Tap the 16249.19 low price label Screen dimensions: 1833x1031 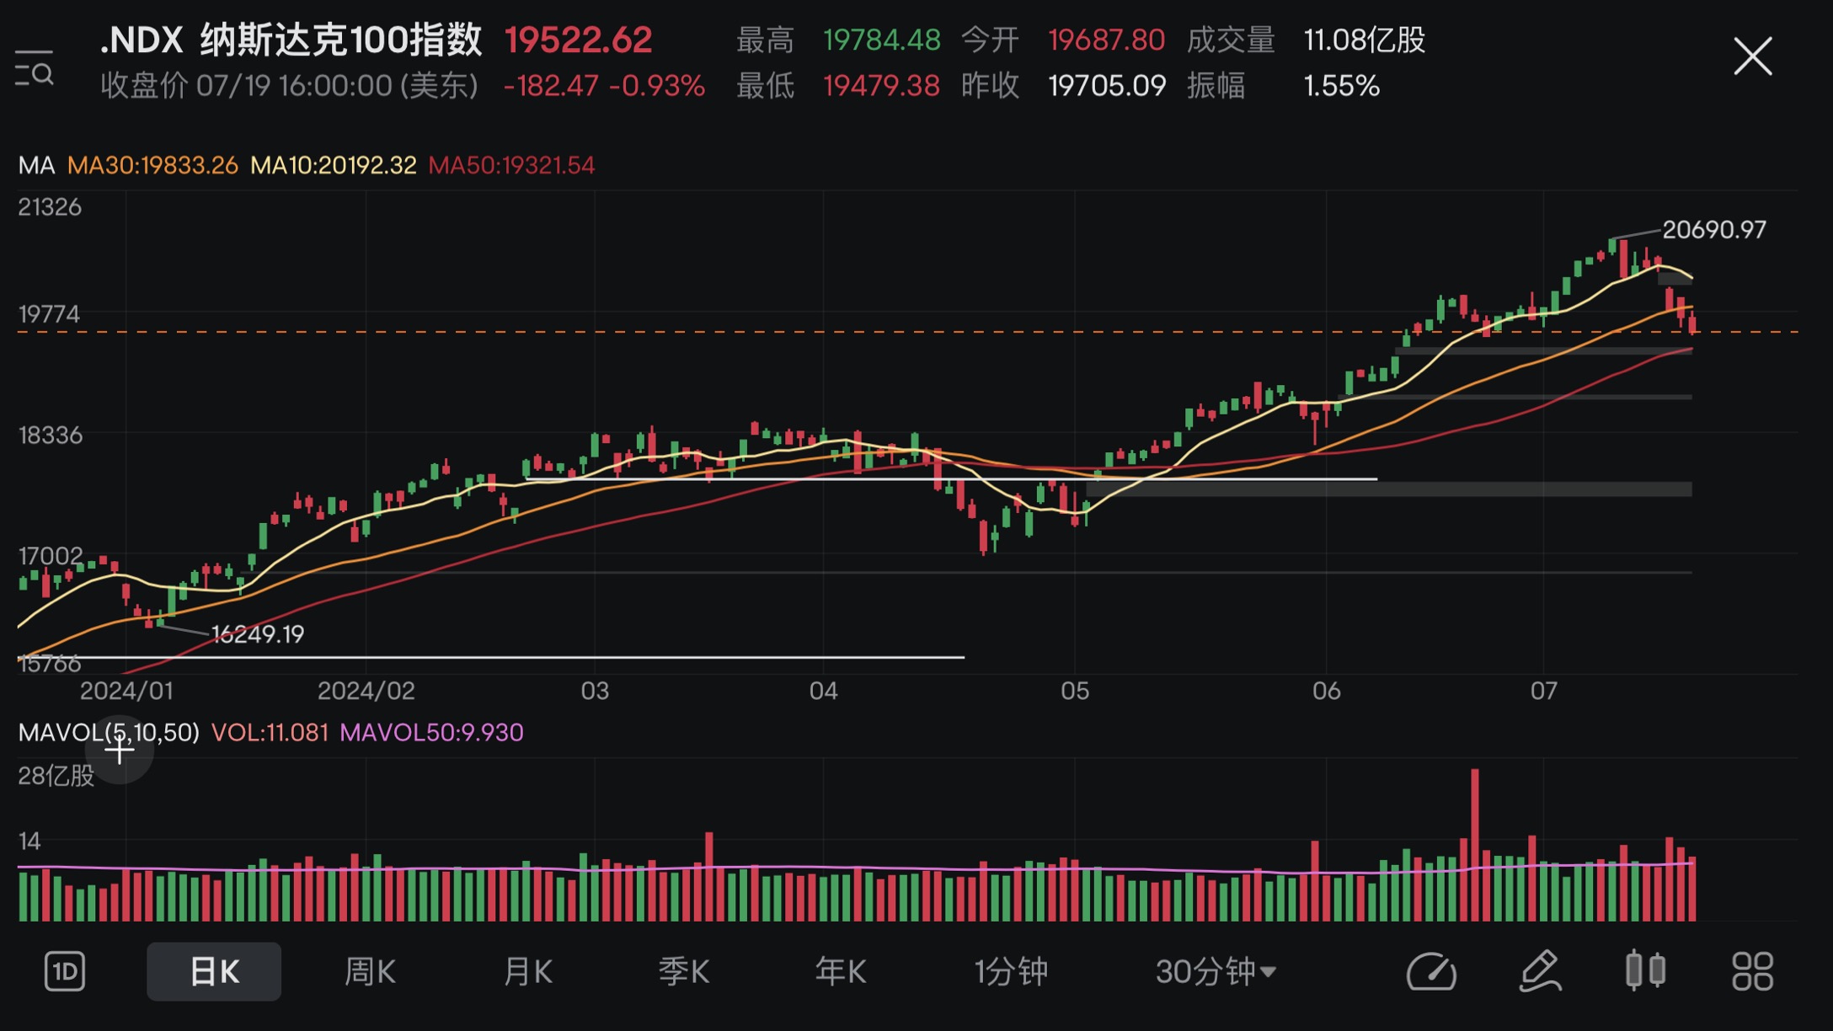click(258, 633)
